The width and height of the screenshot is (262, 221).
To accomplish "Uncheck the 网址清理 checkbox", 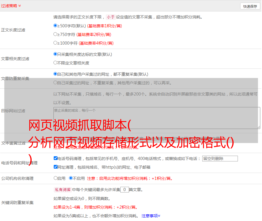I will [56, 167].
